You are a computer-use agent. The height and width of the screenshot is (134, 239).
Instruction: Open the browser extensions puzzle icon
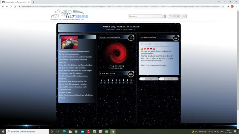pos(228,6)
